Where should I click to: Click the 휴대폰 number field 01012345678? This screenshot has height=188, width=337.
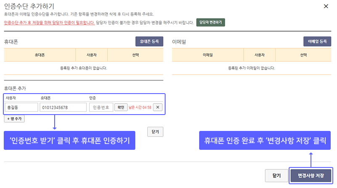63,107
